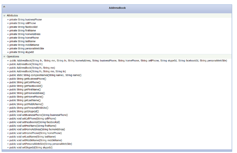Select operation setLastName(String lastName)

pos(32,137)
